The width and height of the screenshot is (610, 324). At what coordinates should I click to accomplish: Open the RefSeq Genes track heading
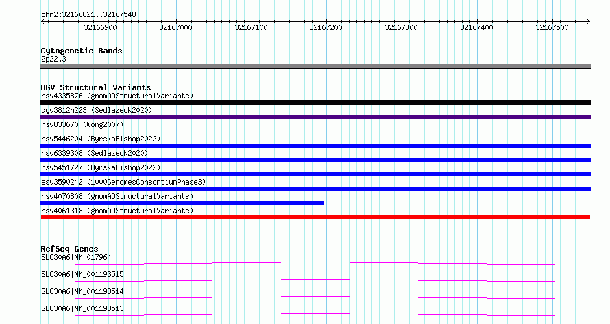[70, 249]
